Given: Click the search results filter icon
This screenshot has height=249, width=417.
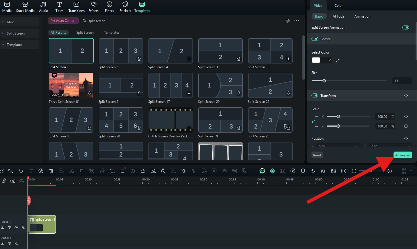Looking at the screenshot, I should point(288,21).
